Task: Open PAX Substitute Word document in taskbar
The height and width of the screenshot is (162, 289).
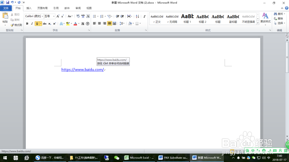Action: point(173,158)
